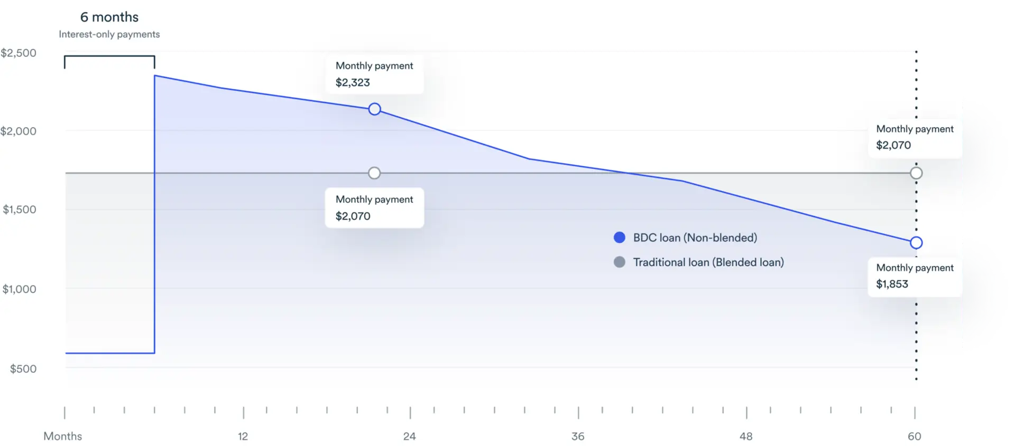
Task: Select the gray data point at month 60
Action: pyautogui.click(x=916, y=173)
